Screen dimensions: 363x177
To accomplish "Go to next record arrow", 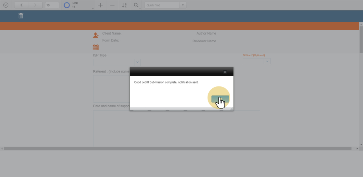I will (x=35, y=5).
